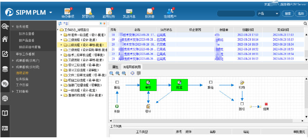Click the blue locate-node flow toolbar icon

[132, 73]
